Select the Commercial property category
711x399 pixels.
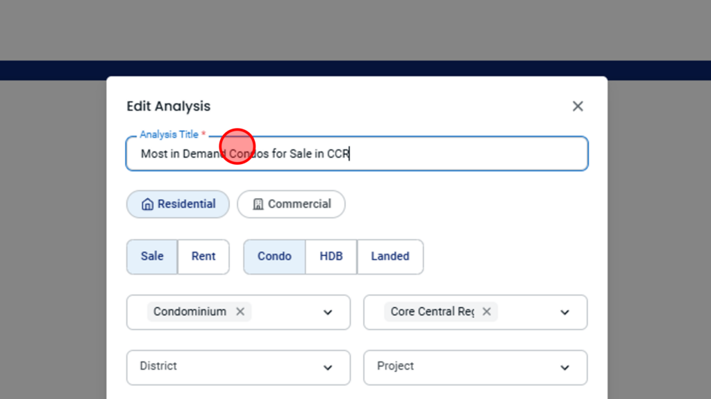click(291, 204)
